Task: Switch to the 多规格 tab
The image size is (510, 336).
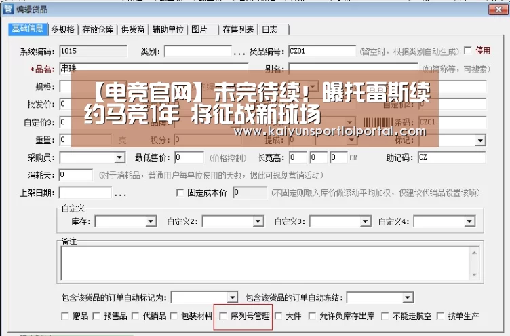Action: pos(62,30)
